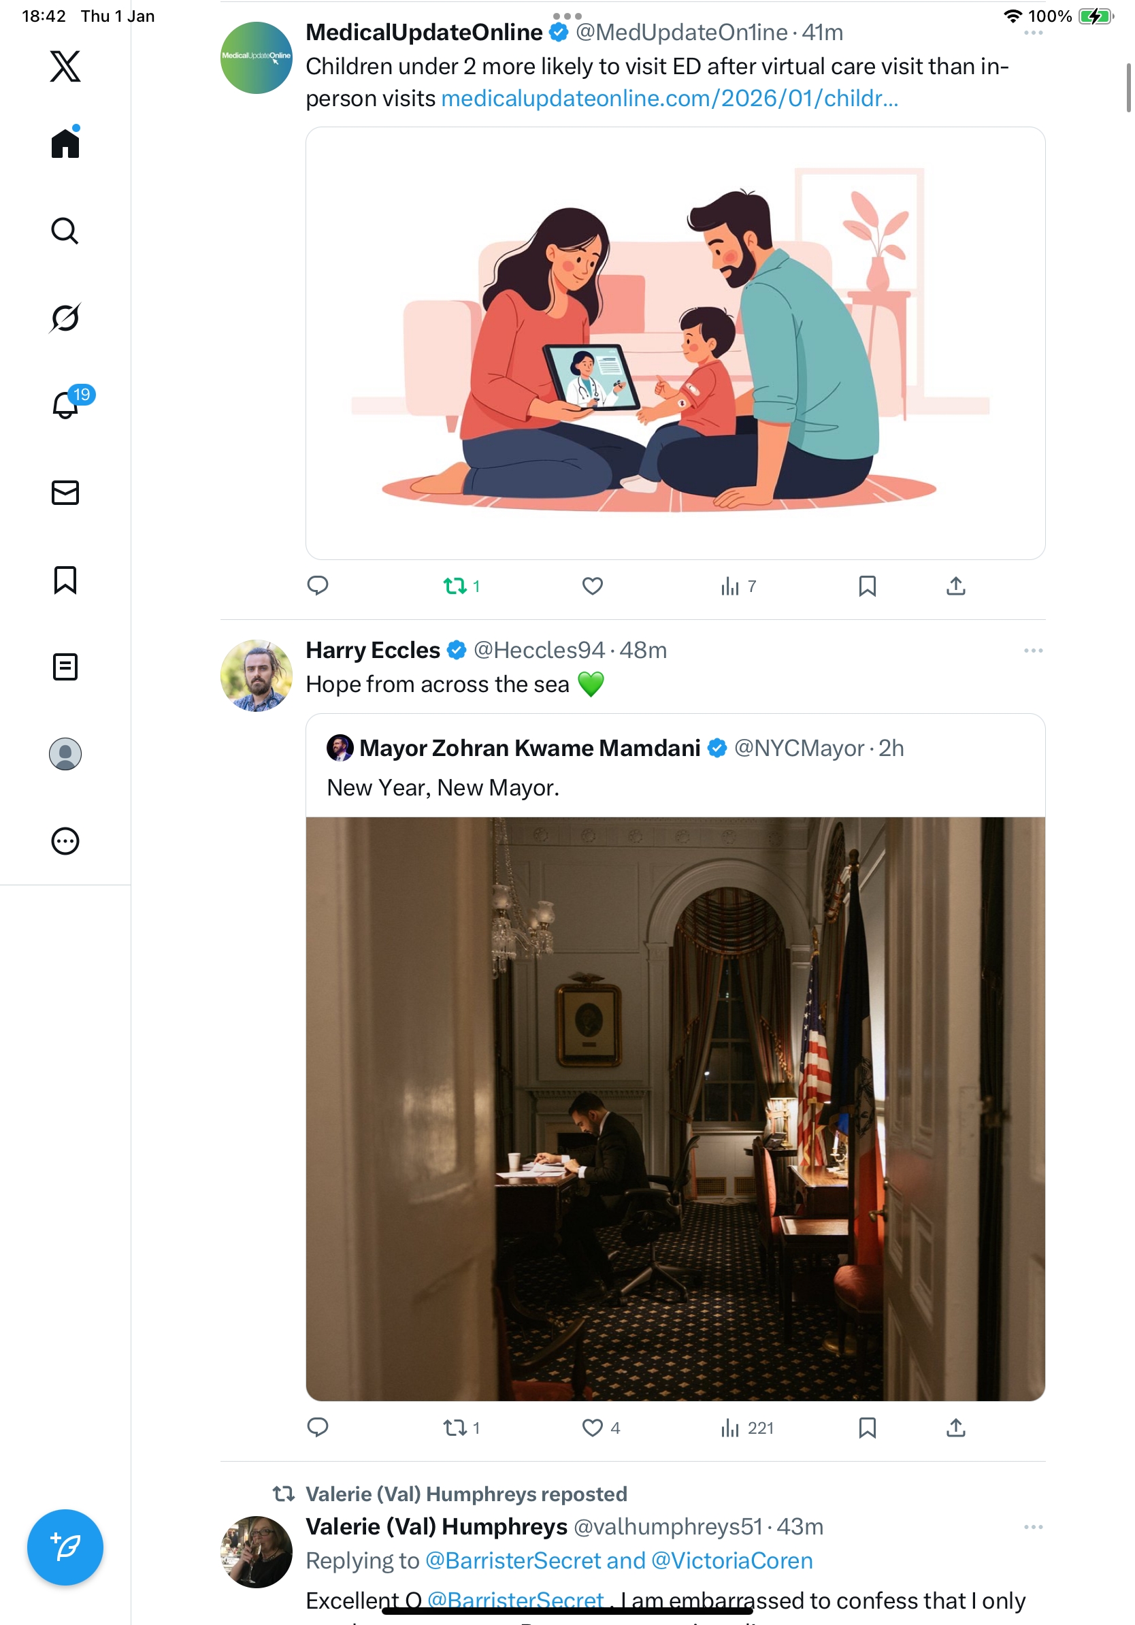Tap the compose post button

65,1547
